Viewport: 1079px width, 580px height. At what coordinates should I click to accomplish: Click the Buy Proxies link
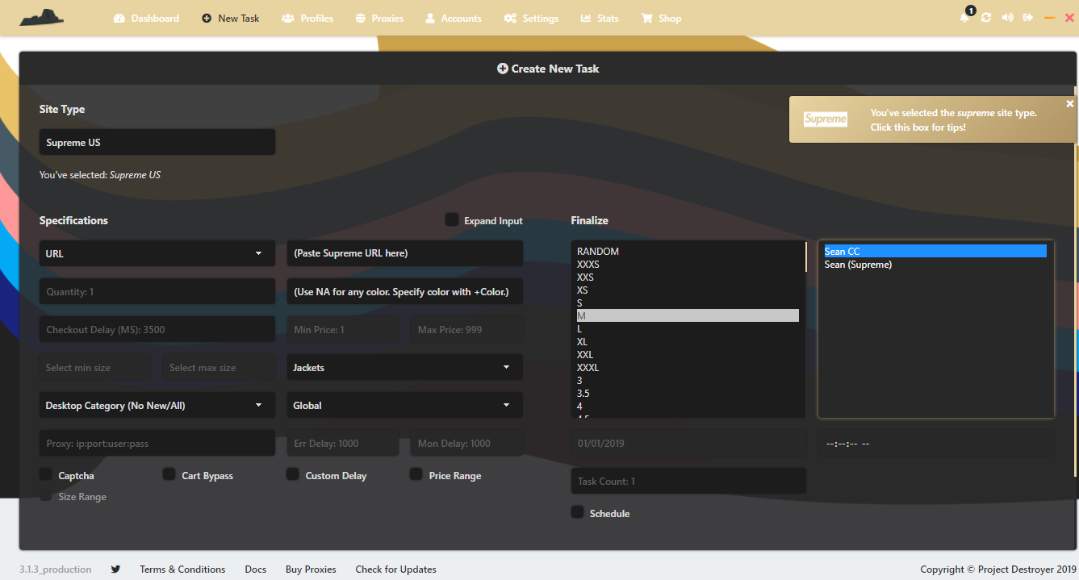click(311, 570)
